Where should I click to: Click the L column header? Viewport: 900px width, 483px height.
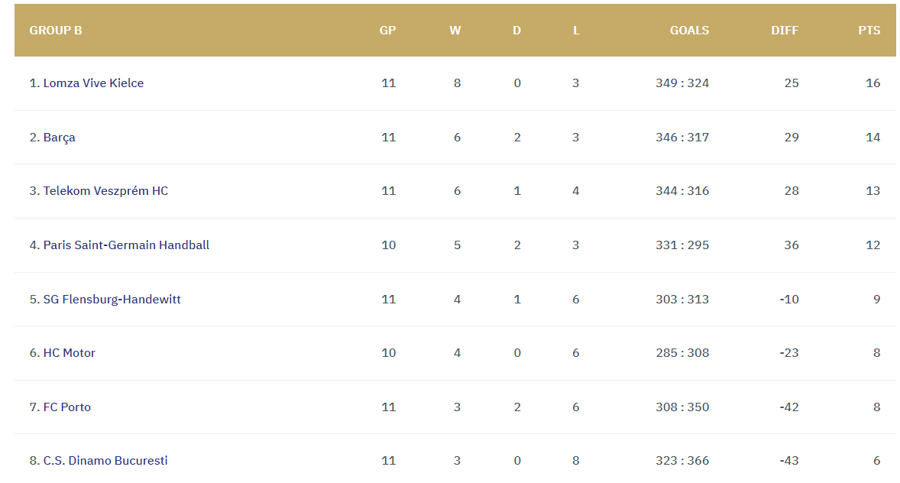(x=576, y=31)
